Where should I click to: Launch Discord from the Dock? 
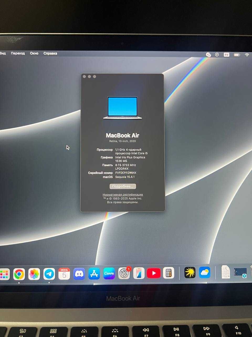79,274
